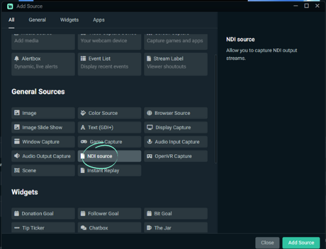The image size is (326, 249).
Task: Select the Donation Goal calendar icon
Action: 17,213
